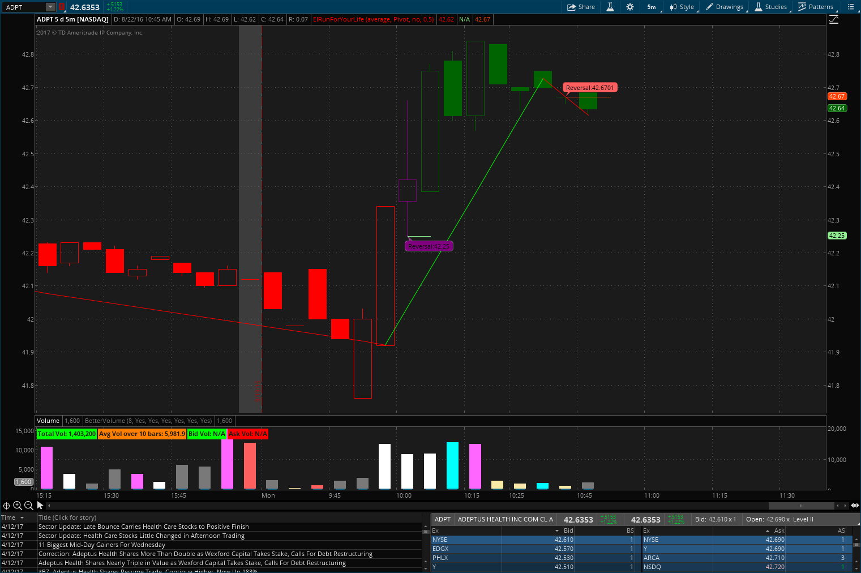Zoom out using the magnifier minus icon

coord(28,506)
